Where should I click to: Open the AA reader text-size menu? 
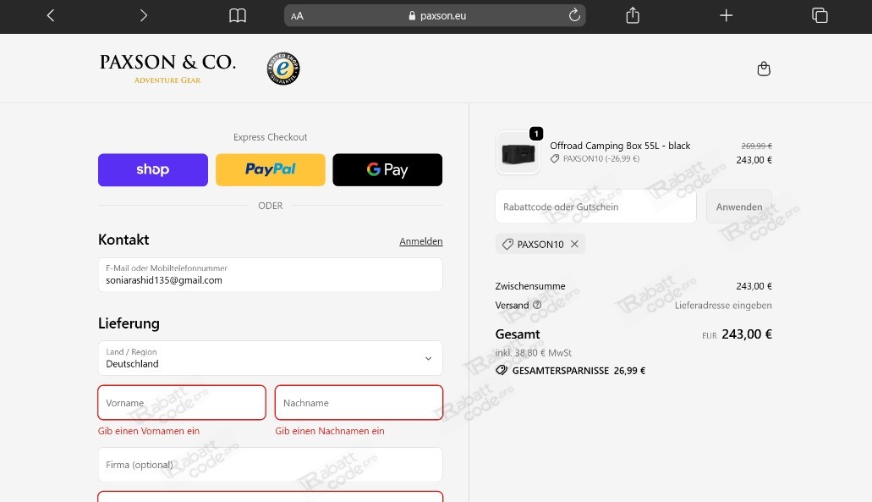297,16
